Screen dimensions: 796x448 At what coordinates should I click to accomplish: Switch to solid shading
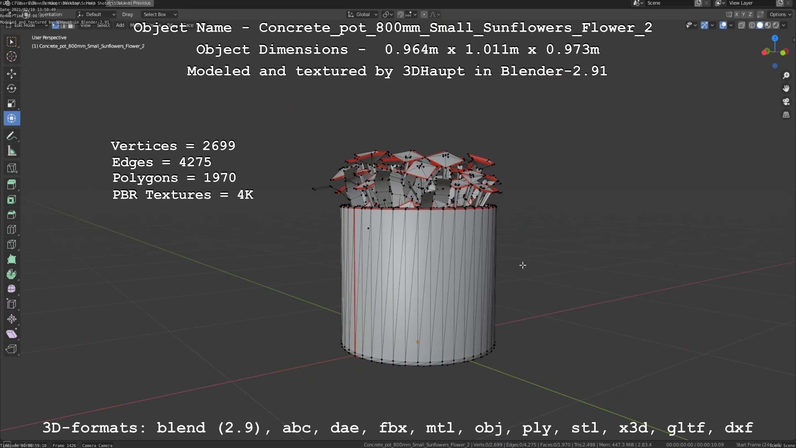(760, 25)
